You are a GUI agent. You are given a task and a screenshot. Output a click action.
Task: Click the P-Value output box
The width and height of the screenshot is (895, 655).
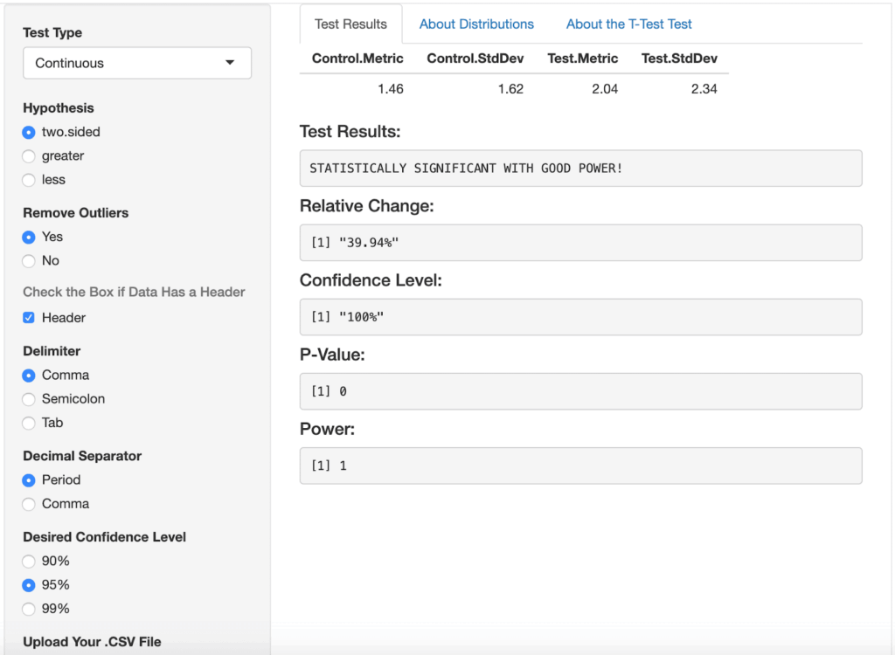[580, 391]
